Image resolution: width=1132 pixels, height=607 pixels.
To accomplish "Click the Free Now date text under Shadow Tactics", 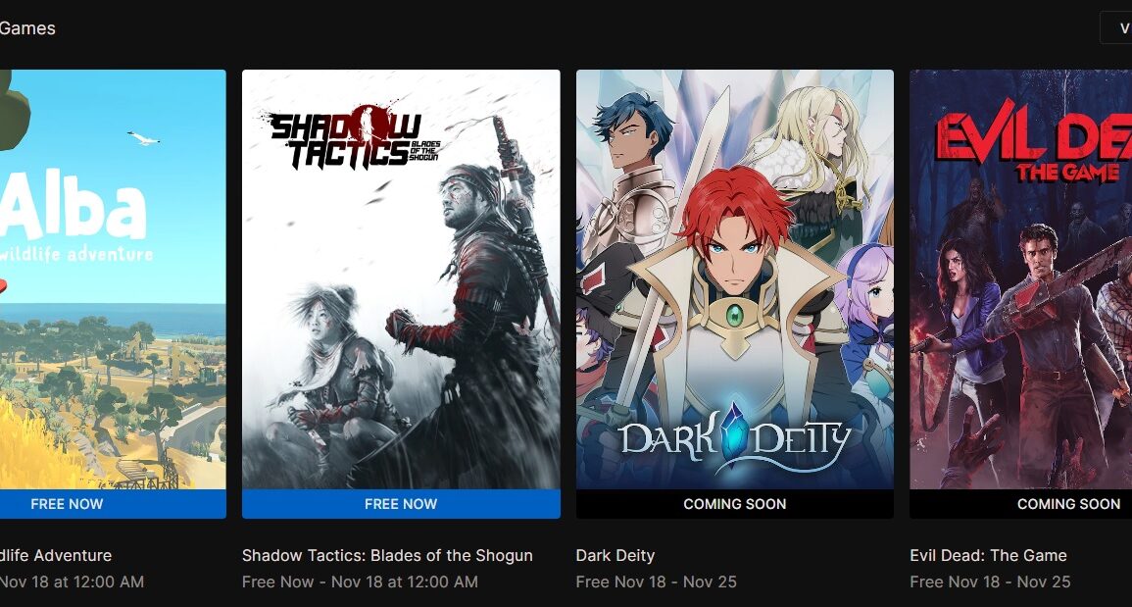I will 360,582.
